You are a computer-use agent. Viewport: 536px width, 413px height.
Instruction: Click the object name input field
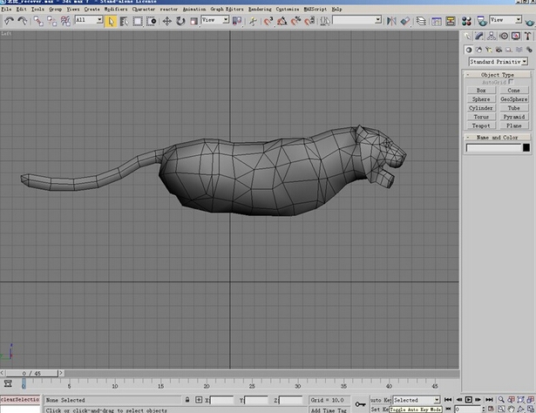pos(493,147)
